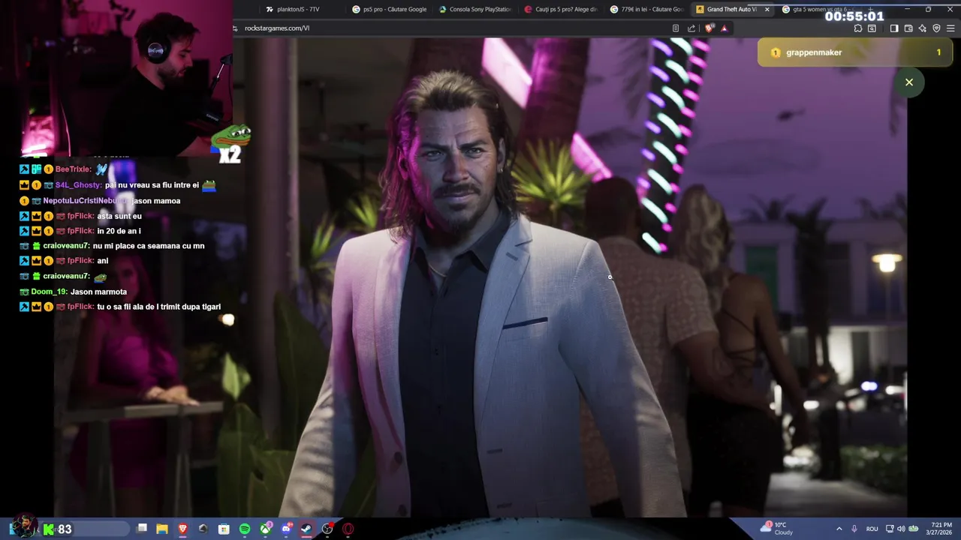The image size is (961, 540).
Task: Open a new browser tab
Action: pyautogui.click(x=871, y=9)
